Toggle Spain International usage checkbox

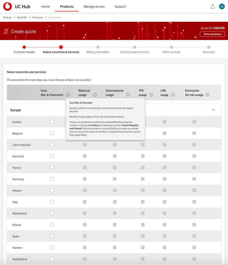pyautogui.click(x=115, y=236)
